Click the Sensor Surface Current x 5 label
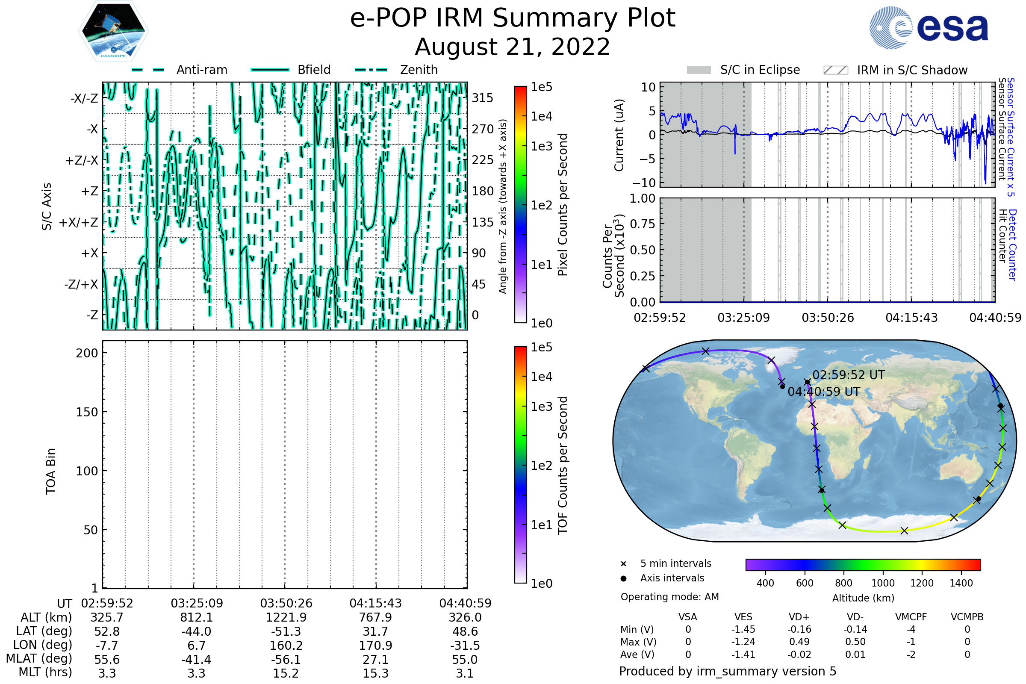The height and width of the screenshot is (684, 1026). tap(1010, 137)
